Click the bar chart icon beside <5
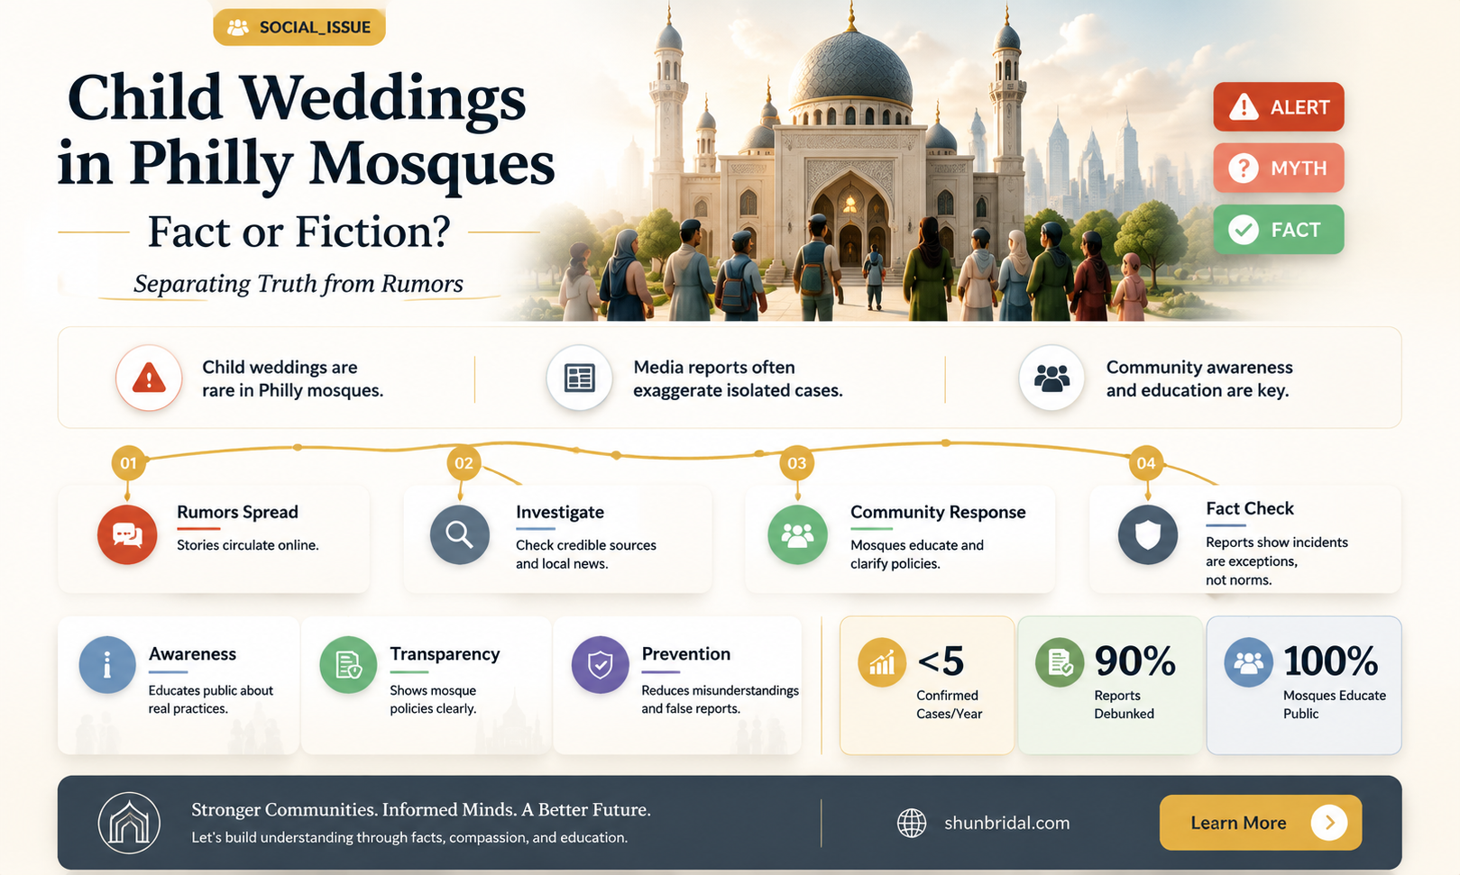The image size is (1460, 875). click(882, 663)
